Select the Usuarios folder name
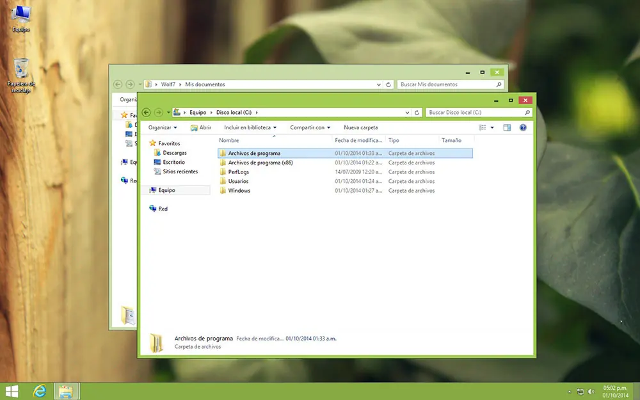Viewport: 640px width, 400px height. 238,181
